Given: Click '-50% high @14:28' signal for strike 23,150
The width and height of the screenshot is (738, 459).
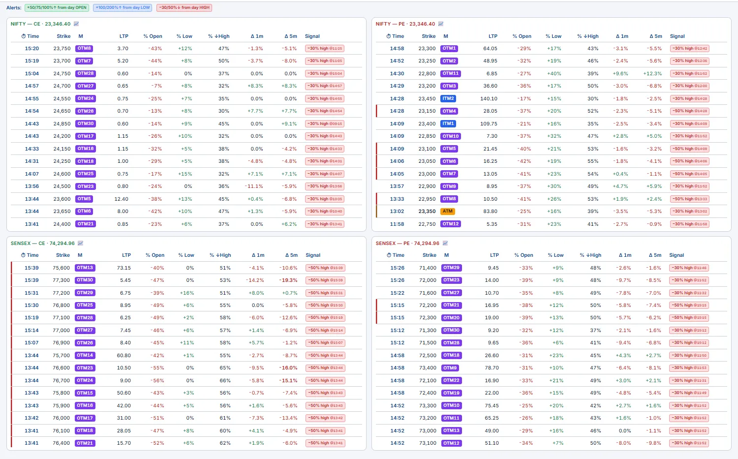Looking at the screenshot, I should [x=690, y=111].
